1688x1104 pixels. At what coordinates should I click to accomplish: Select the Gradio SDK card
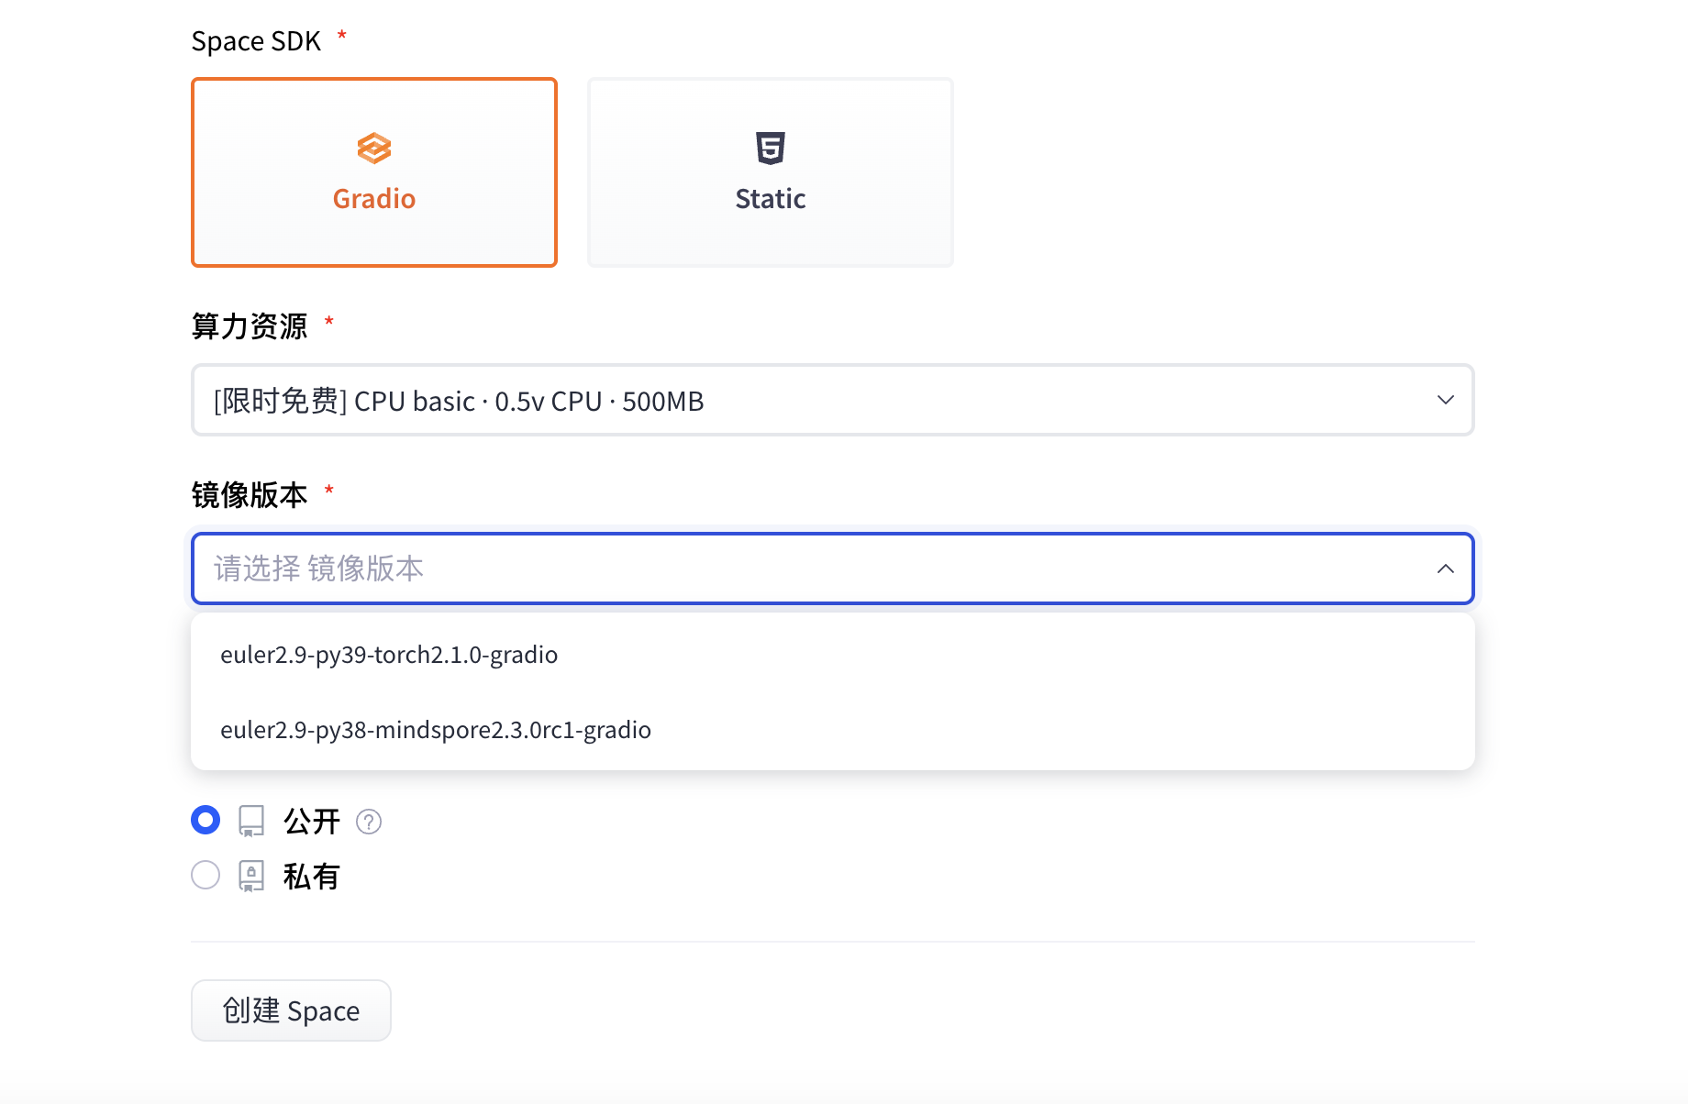tap(374, 172)
